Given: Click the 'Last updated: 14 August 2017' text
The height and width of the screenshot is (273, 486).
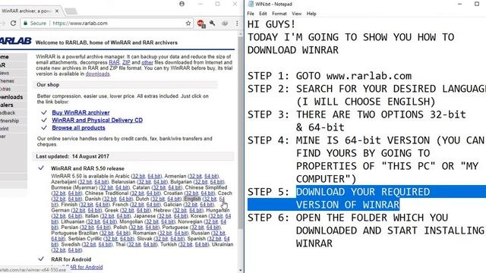Looking at the screenshot, I should coord(73,156).
